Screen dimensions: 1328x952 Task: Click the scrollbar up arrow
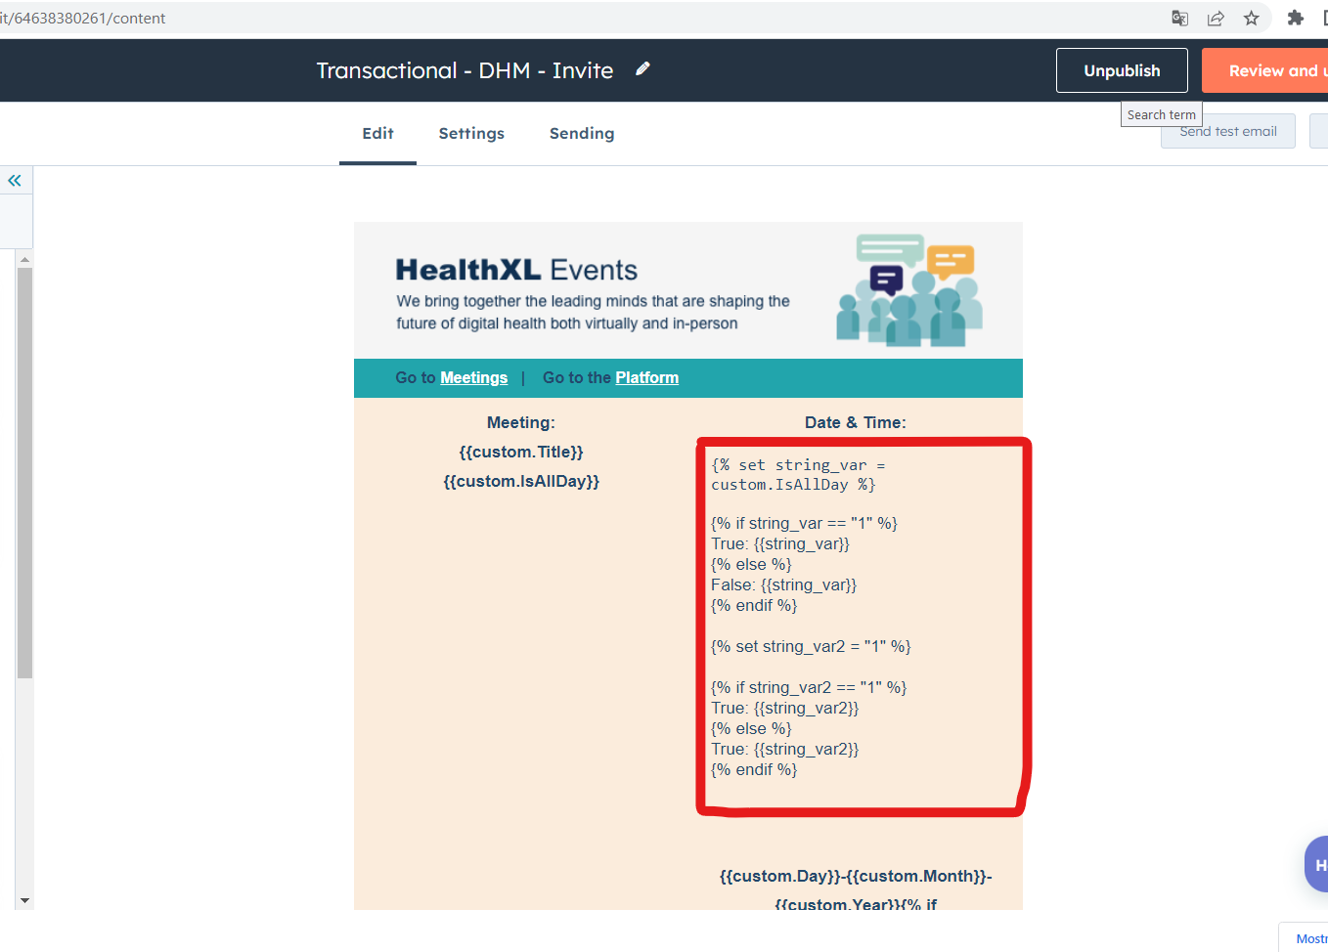[24, 257]
